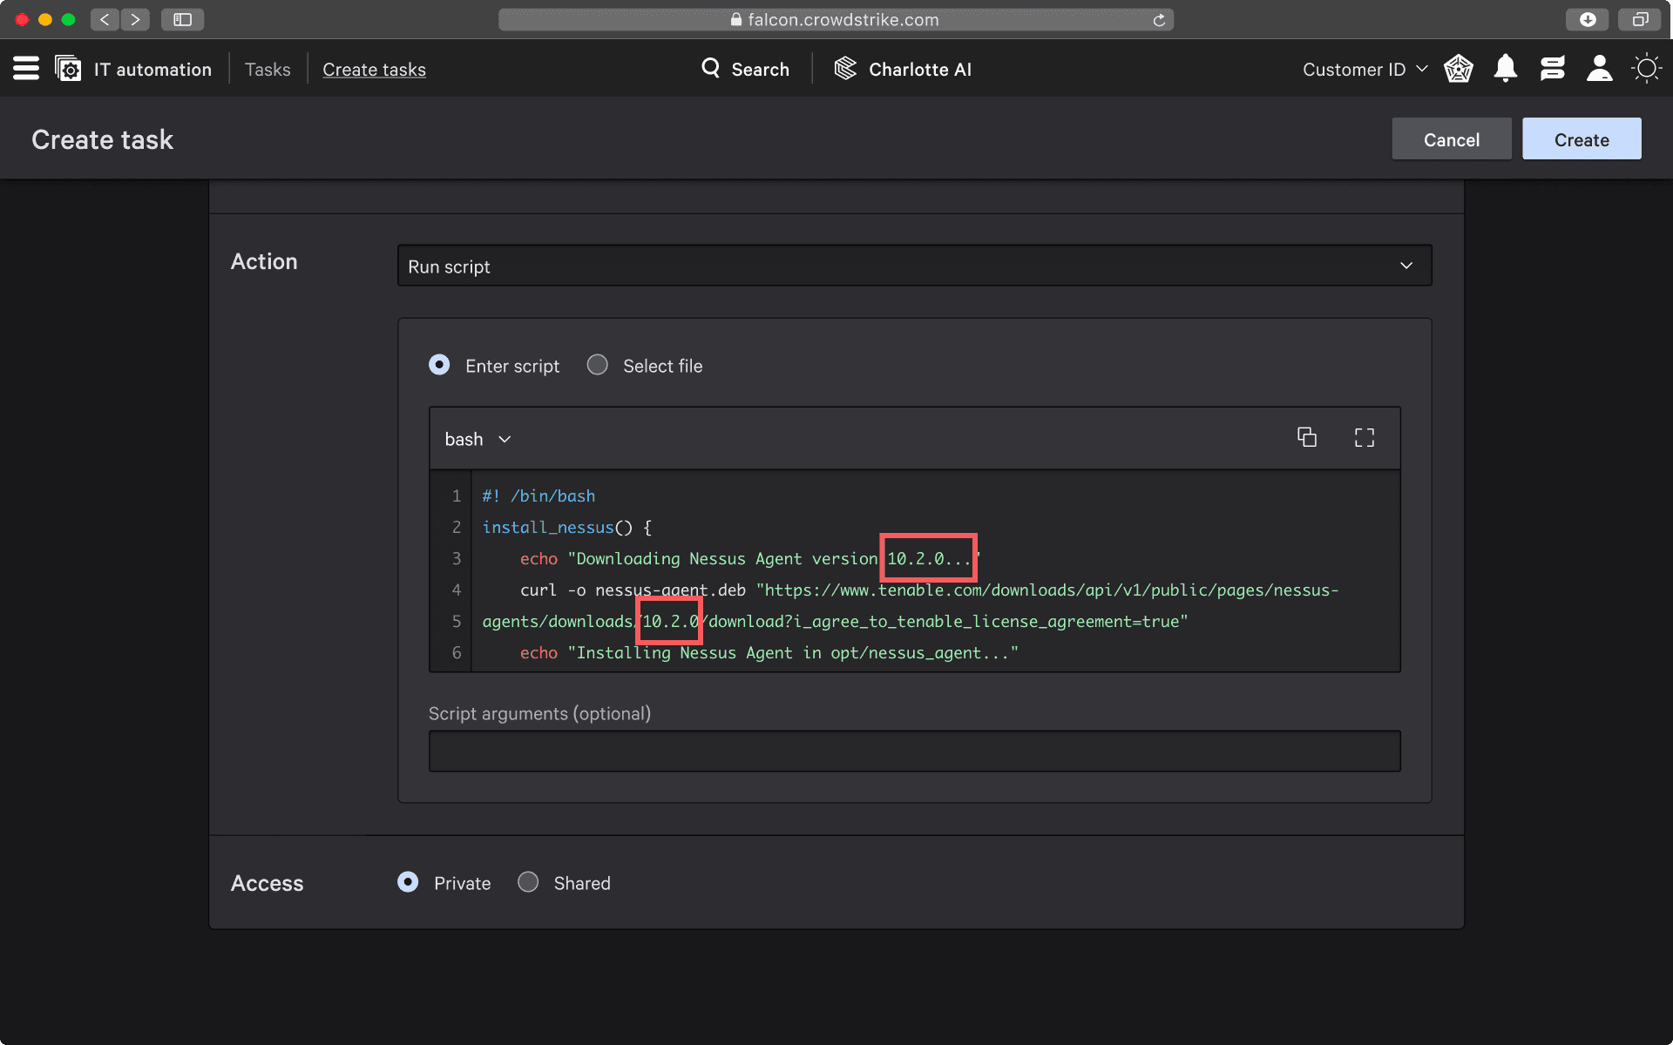Select the Enter script radio option
Image resolution: width=1673 pixels, height=1045 pixels.
439,365
